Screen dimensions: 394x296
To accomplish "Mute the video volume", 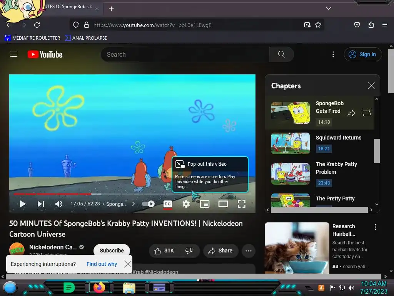I will tap(59, 204).
